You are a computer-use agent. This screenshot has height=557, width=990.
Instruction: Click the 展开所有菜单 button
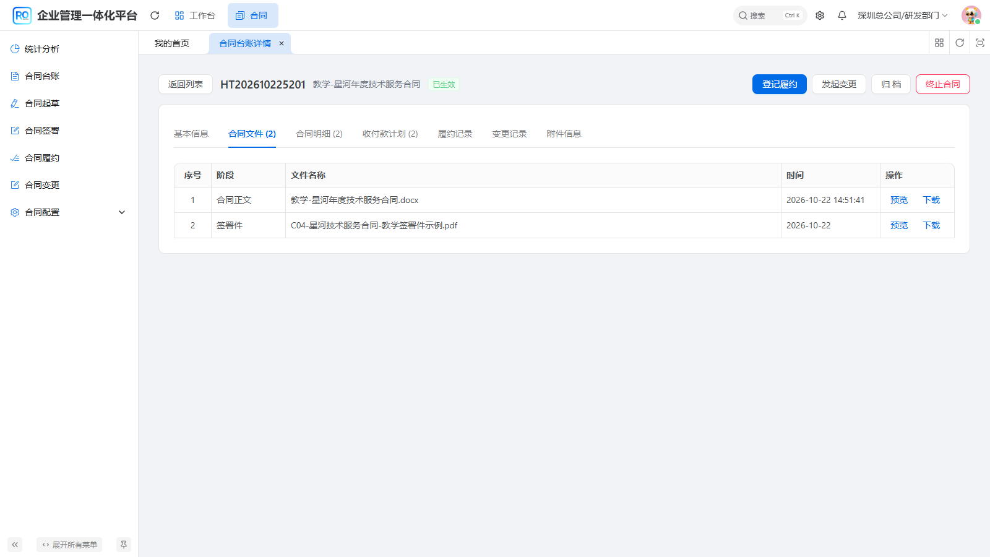pos(69,545)
